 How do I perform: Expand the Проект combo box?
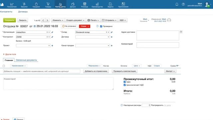(49, 46)
